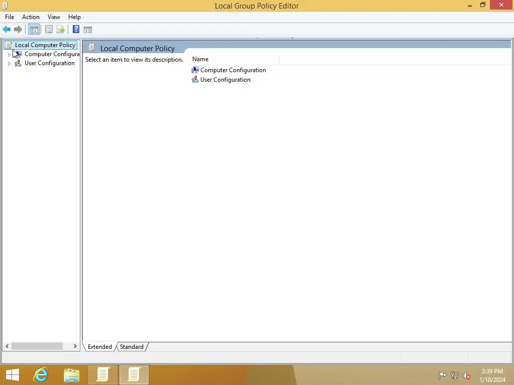Select Local Computer Policy in tree
The width and height of the screenshot is (514, 385).
(x=45, y=45)
